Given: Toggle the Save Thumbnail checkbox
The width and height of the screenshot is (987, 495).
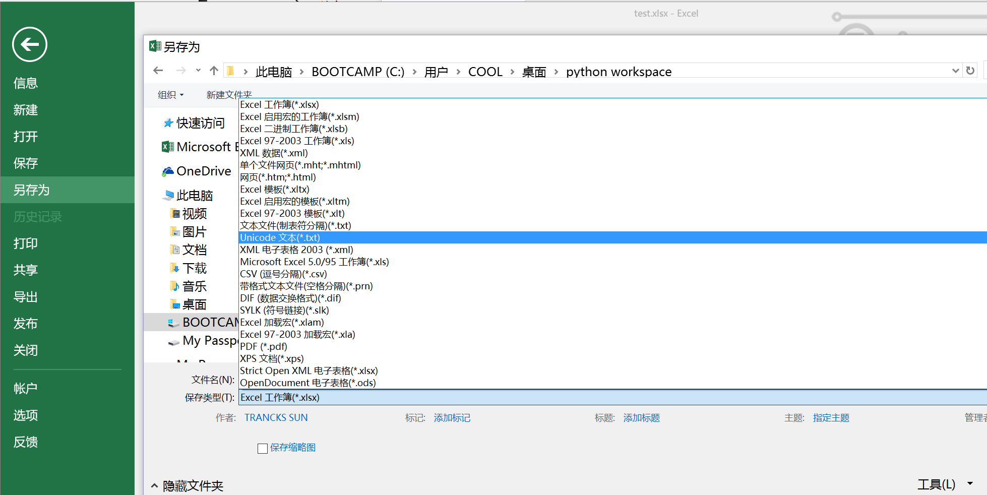Looking at the screenshot, I should [x=262, y=448].
